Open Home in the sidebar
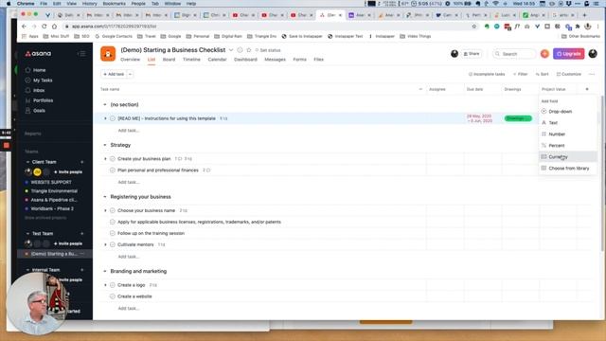The width and height of the screenshot is (606, 341). click(39, 70)
